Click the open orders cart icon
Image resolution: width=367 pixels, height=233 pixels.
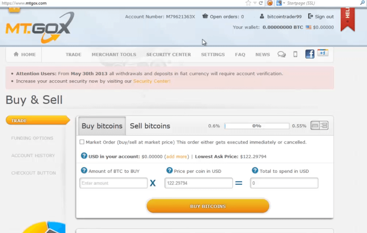pyautogui.click(x=205, y=16)
